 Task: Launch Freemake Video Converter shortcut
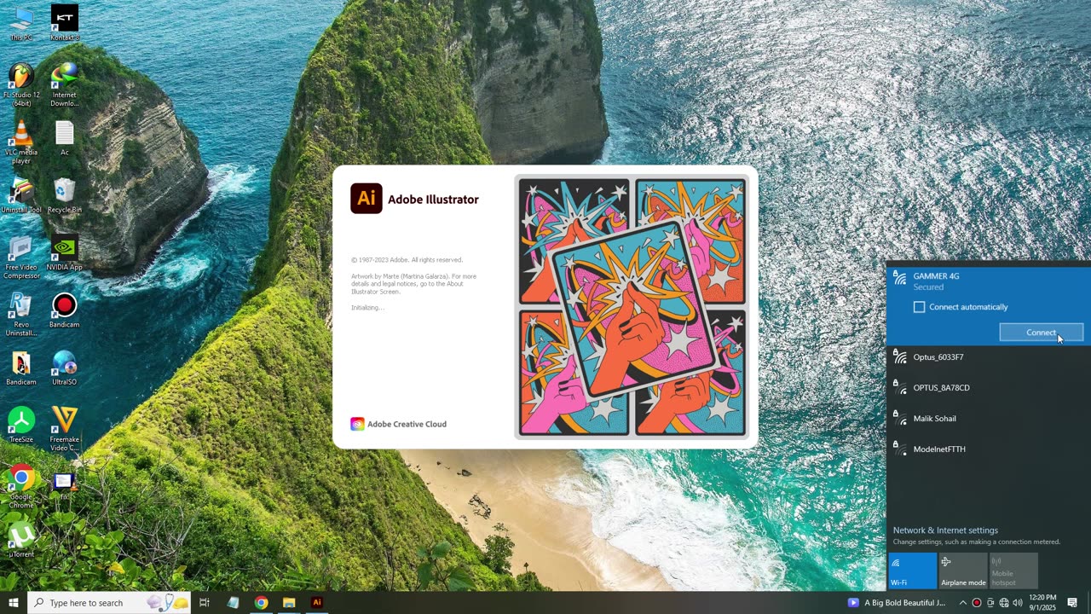65,429
